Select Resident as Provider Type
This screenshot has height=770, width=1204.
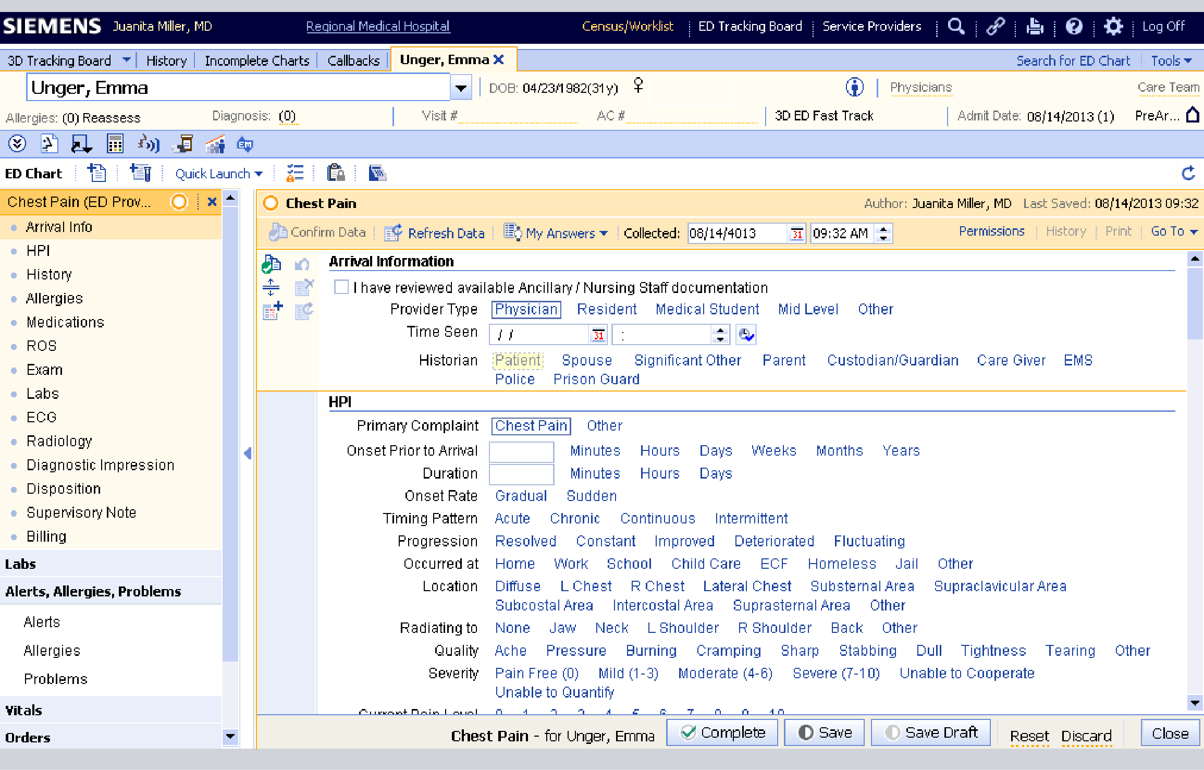coord(606,310)
